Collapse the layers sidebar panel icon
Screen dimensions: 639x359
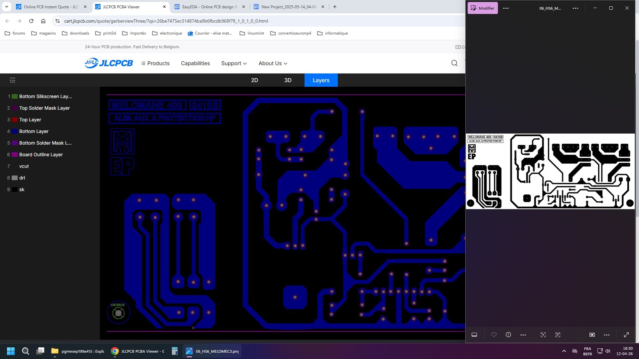[x=13, y=80]
